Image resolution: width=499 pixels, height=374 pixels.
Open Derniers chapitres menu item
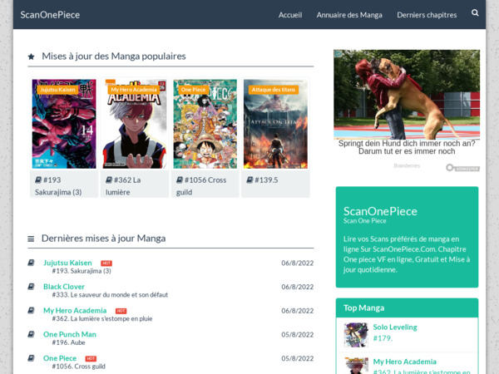[427, 15]
